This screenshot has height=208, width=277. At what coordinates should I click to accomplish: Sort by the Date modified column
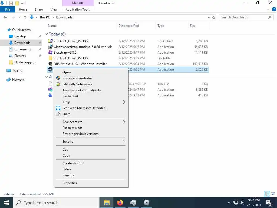click(128, 26)
